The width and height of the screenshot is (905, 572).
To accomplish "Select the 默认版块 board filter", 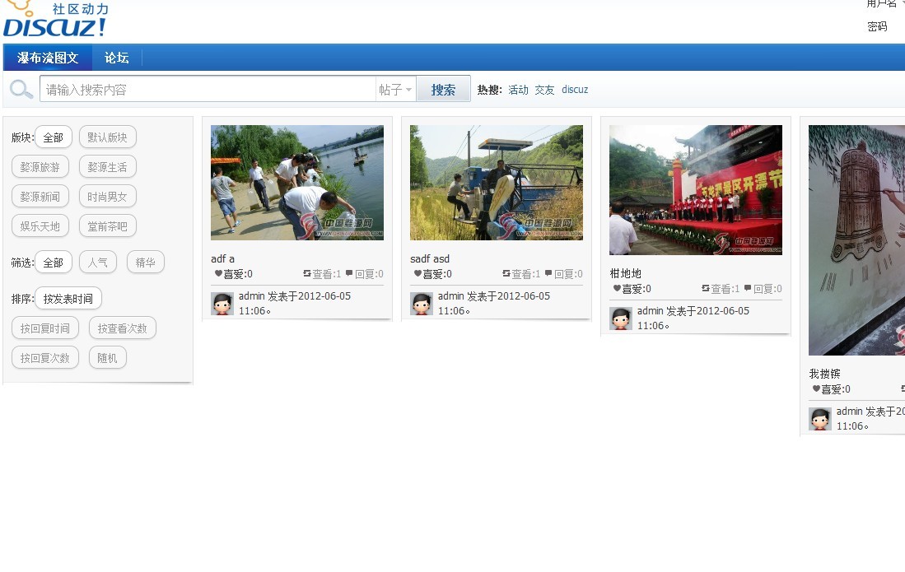I will point(107,137).
